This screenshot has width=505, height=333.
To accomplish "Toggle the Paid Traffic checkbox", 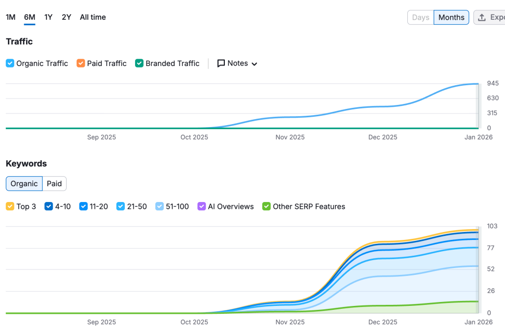I will (80, 64).
